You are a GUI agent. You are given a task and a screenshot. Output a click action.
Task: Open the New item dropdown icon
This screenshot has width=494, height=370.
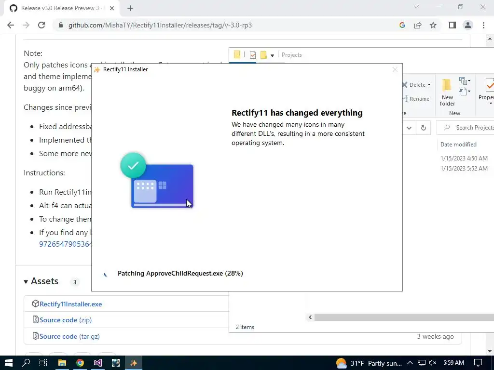coord(465,80)
